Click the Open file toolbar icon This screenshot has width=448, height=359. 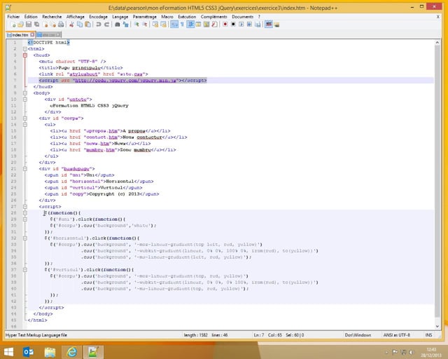pyautogui.click(x=20, y=25)
